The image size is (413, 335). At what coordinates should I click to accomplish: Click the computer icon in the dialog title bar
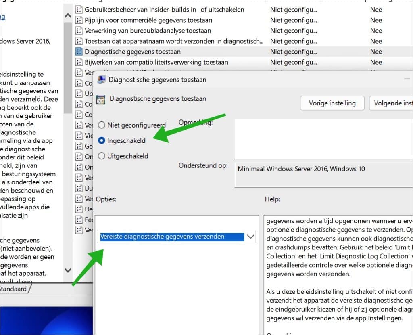(x=102, y=79)
